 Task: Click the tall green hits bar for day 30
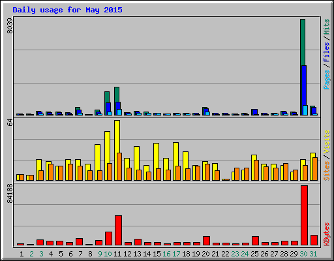click(x=303, y=42)
